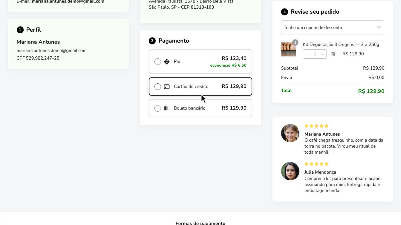Screen dimensions: 401x225
Task: Open the Tenho um cupom de desconto dropdown
Action: [332, 27]
